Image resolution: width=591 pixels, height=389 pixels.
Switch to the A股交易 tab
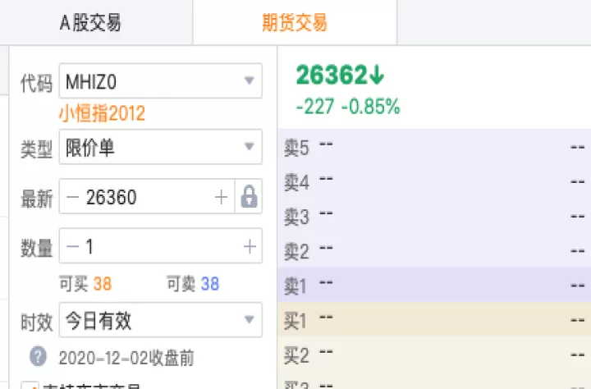pyautogui.click(x=90, y=22)
